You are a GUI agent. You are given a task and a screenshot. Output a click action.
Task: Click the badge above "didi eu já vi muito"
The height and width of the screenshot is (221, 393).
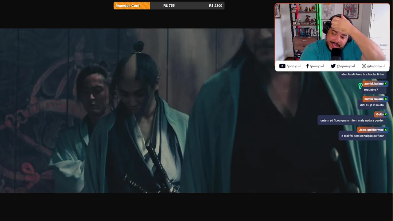(386, 99)
